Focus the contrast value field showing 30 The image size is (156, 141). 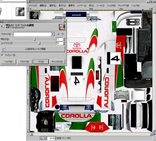point(60,43)
